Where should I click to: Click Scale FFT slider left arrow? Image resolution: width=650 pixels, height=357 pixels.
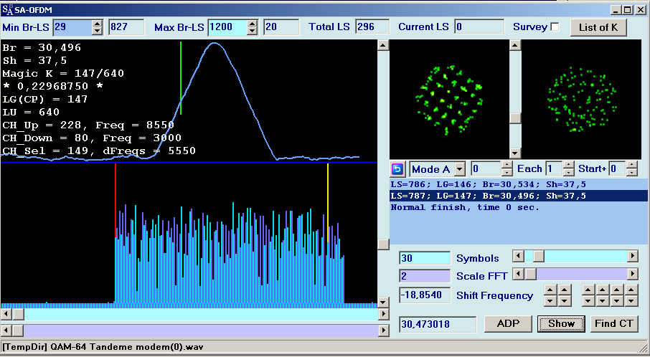pos(518,274)
